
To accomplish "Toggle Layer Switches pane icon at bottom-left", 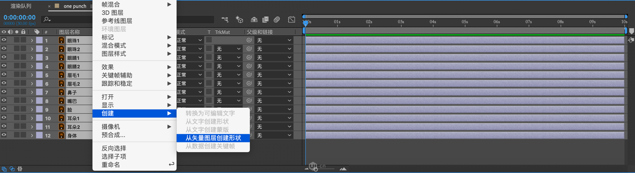I will tap(4, 169).
